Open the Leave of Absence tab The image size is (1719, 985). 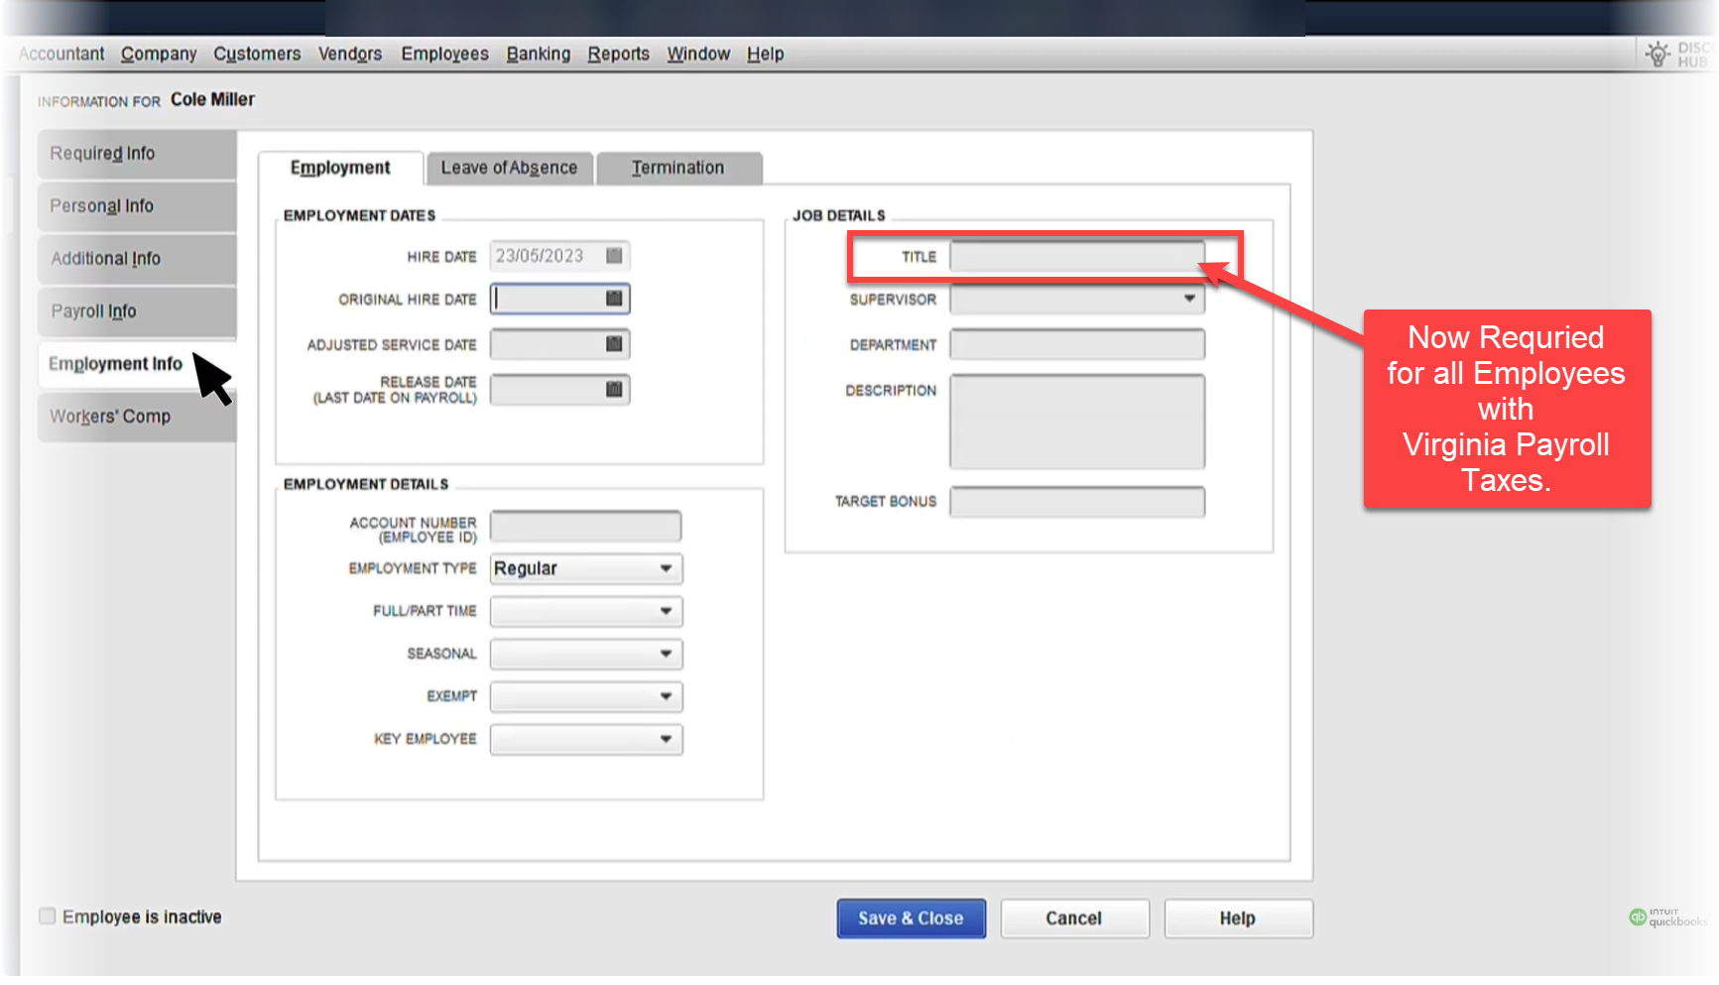[509, 169]
